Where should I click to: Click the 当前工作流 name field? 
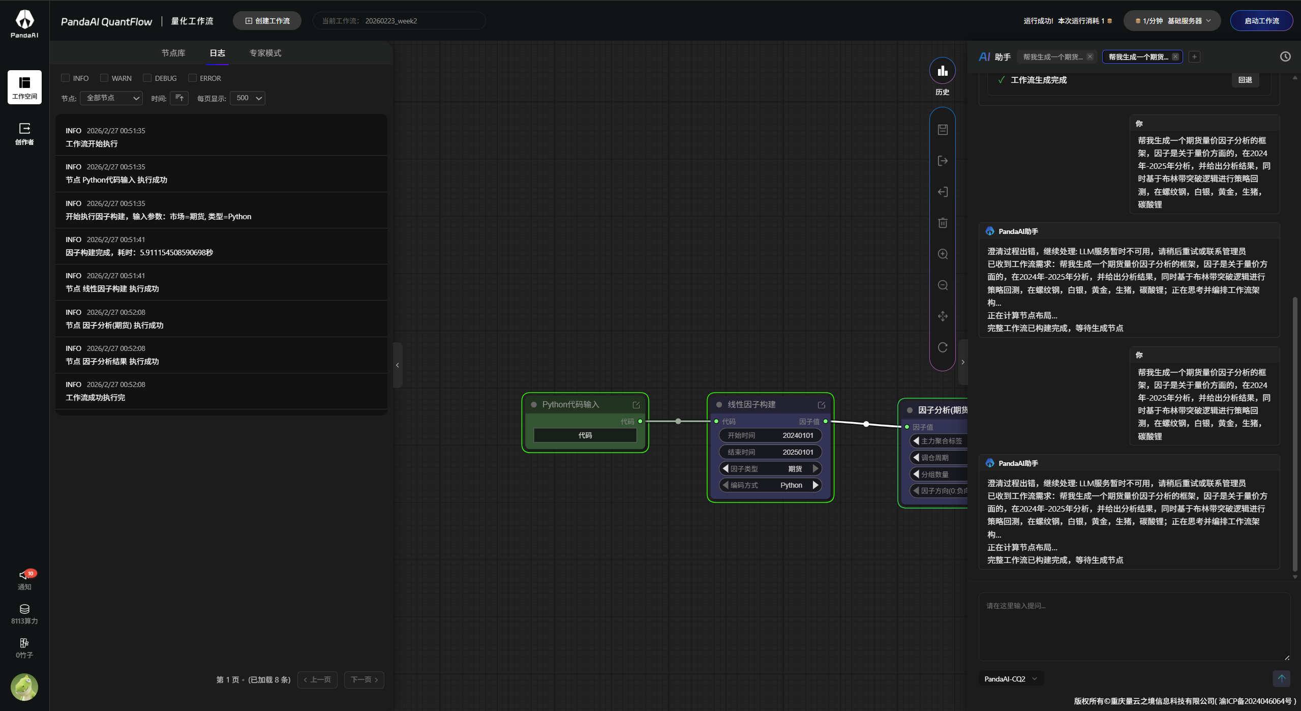coord(399,21)
